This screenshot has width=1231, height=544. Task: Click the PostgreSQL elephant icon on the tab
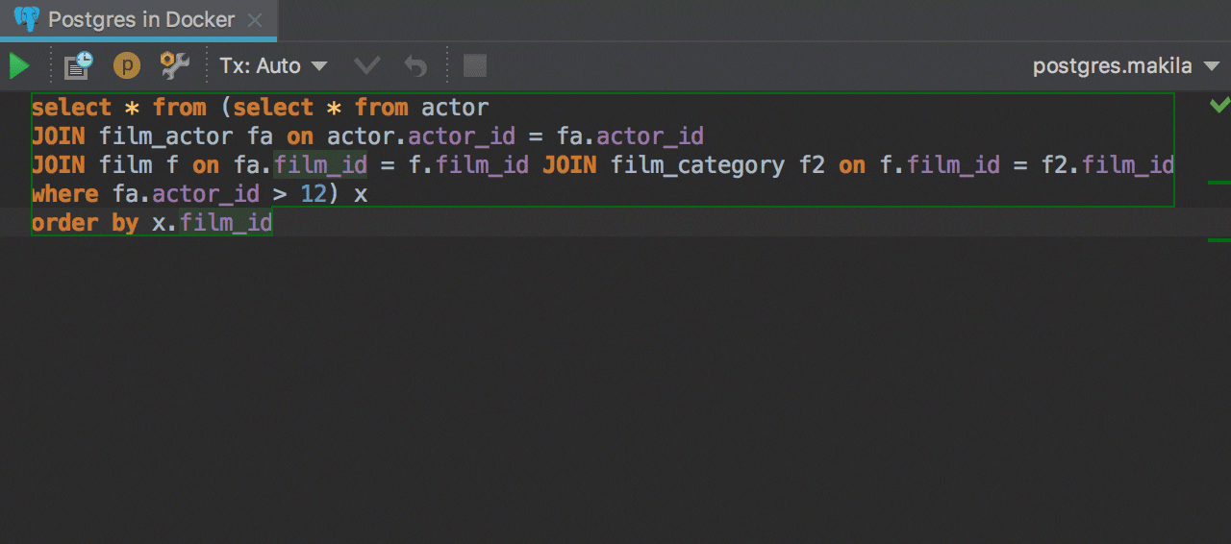26,19
